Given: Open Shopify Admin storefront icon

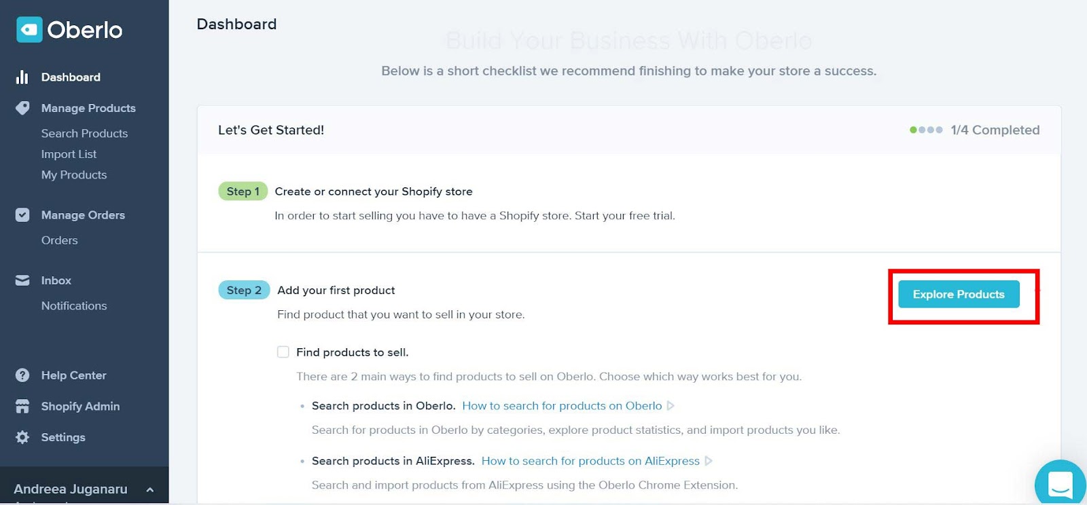Looking at the screenshot, I should pyautogui.click(x=22, y=407).
